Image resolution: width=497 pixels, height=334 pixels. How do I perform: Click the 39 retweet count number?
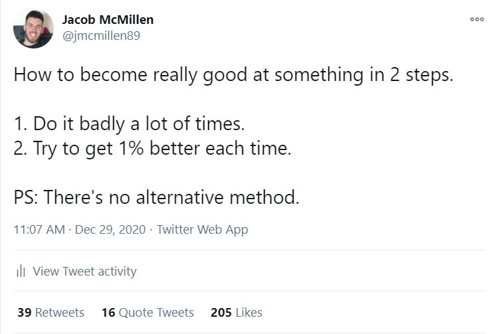click(25, 313)
